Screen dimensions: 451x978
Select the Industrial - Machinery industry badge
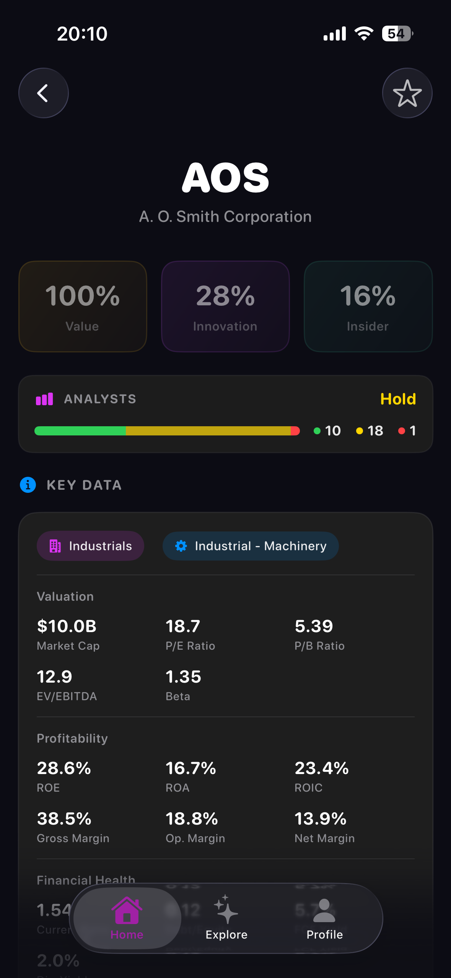coord(250,546)
